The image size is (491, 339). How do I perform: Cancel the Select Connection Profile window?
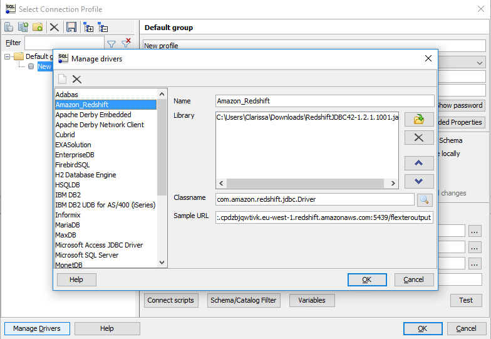tap(466, 328)
